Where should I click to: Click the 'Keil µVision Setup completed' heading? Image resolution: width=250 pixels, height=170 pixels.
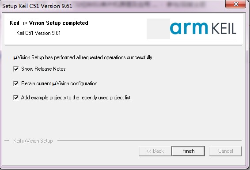tap(49, 23)
